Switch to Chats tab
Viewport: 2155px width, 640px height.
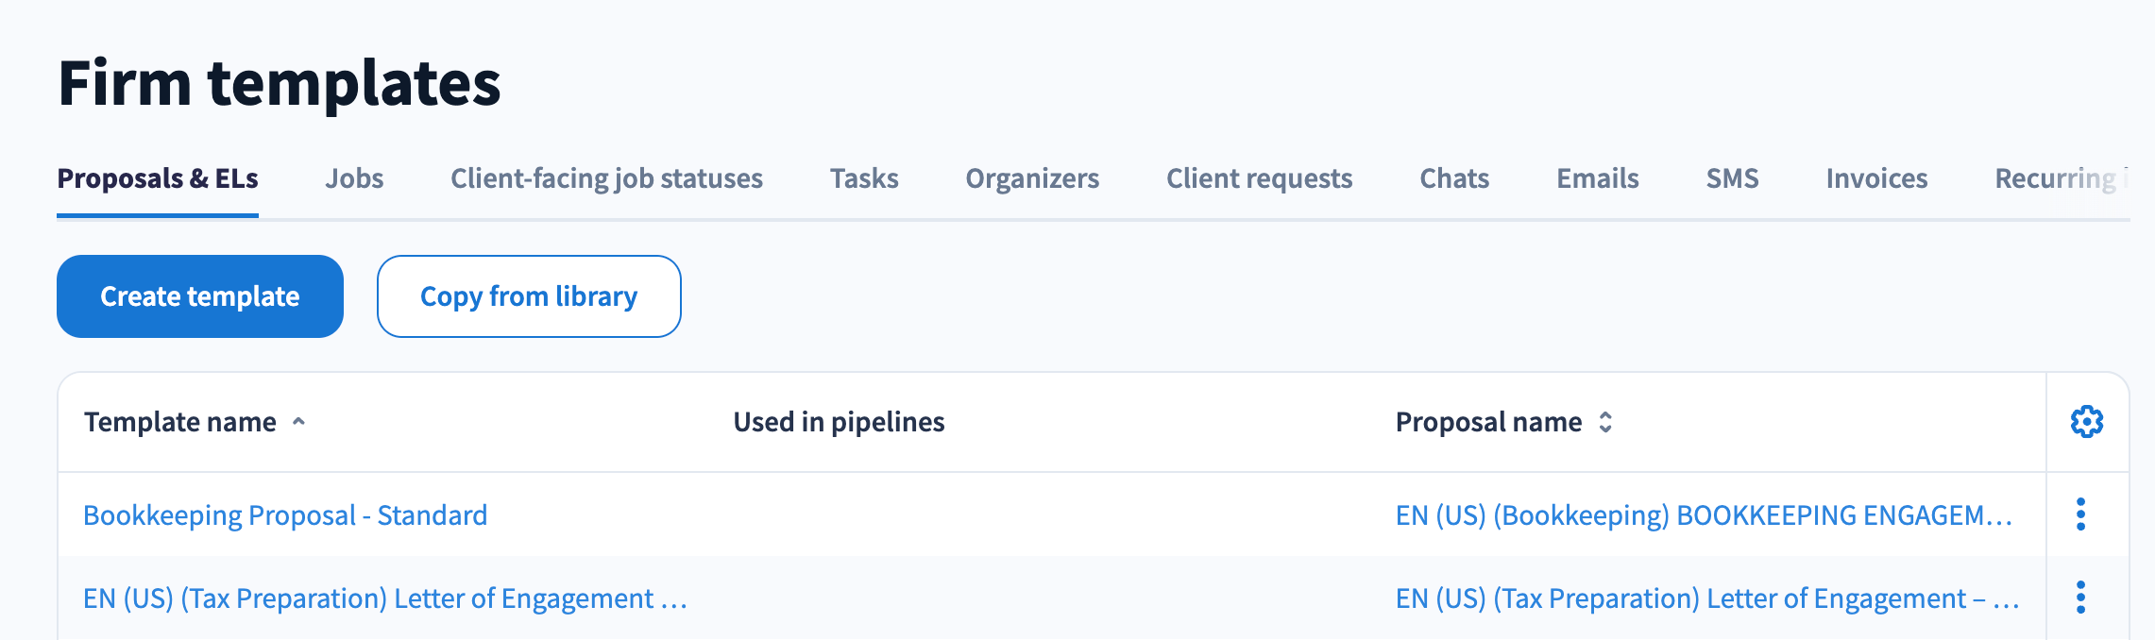(1454, 178)
